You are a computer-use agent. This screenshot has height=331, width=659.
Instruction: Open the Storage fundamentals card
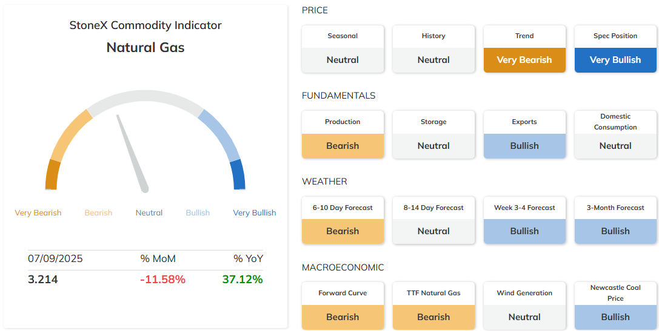(433, 135)
